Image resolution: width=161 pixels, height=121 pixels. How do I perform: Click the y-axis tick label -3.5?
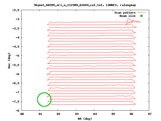[x=16, y=28]
